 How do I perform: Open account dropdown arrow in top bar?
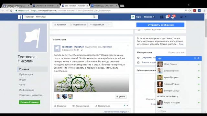click(186, 17)
